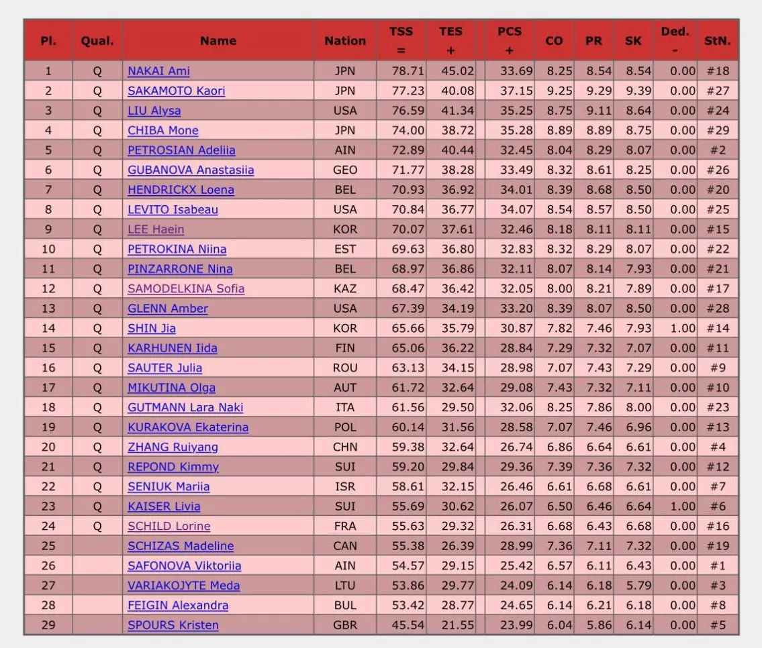The height and width of the screenshot is (648, 762).
Task: Open SCHILD Lorine link
Action: pyautogui.click(x=169, y=526)
